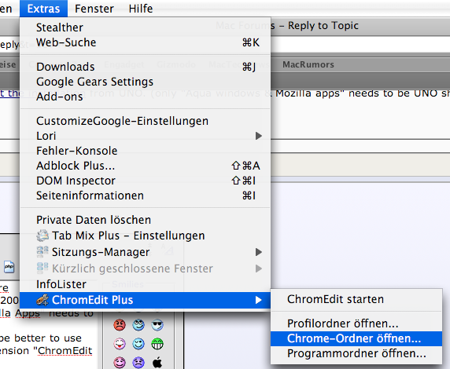Click Kürzlich geschlossene Fenster entry

146,269
